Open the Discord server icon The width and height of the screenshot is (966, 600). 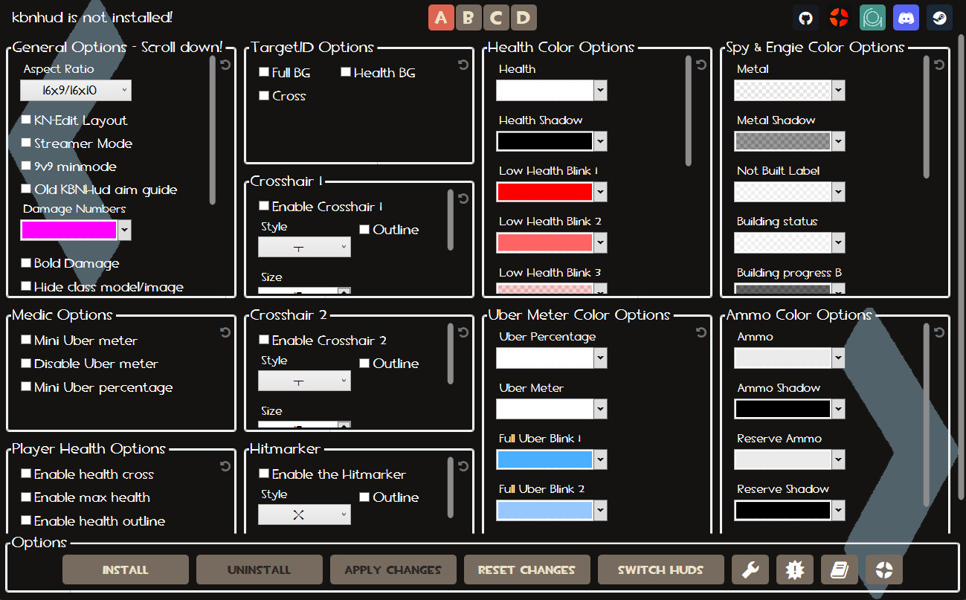(x=906, y=17)
